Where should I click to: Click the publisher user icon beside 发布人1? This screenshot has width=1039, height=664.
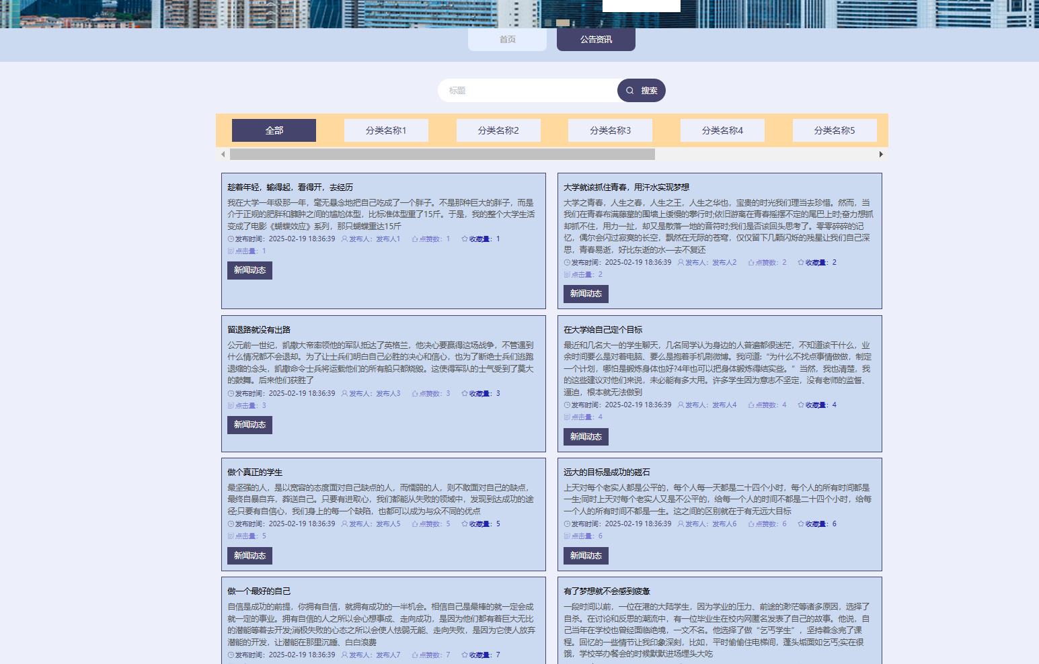(344, 239)
